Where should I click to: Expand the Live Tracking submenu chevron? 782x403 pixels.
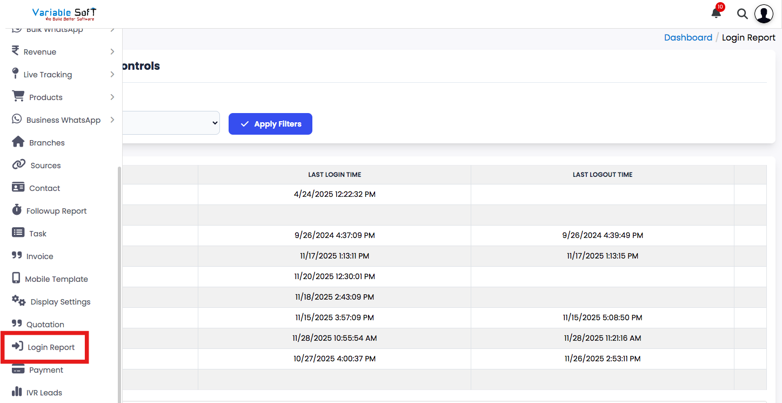click(112, 75)
